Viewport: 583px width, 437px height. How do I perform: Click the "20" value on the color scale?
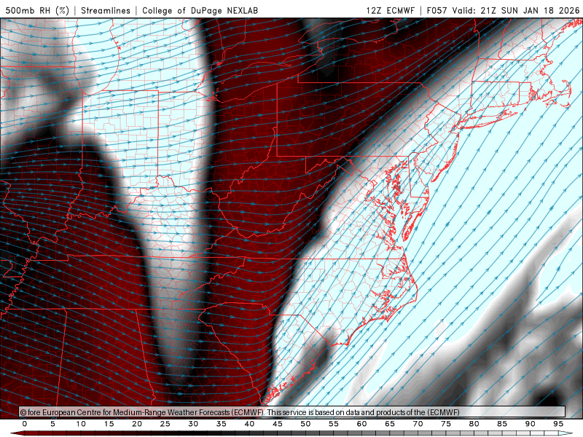[137, 424]
